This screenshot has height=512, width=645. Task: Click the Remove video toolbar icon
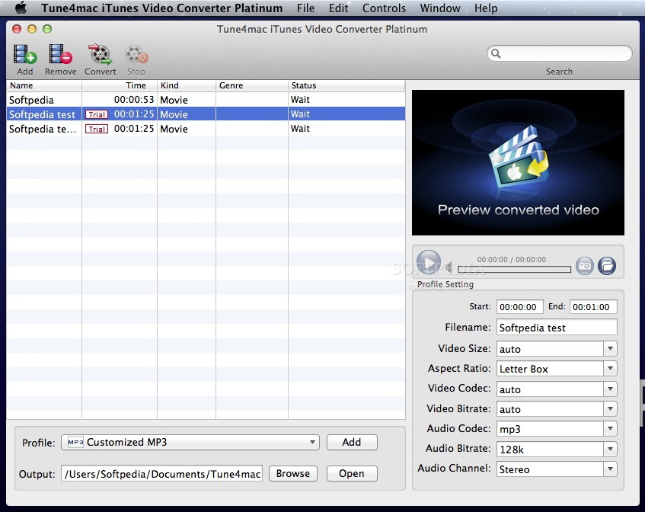[60, 55]
